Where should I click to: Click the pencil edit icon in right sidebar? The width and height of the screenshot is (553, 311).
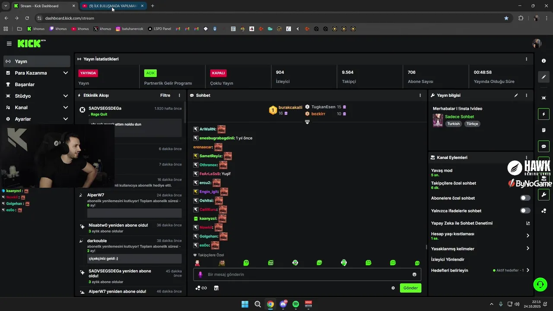pyautogui.click(x=544, y=77)
